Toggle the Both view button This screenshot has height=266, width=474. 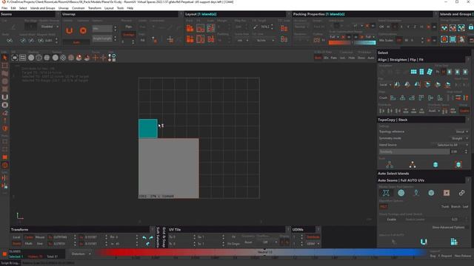point(318,58)
